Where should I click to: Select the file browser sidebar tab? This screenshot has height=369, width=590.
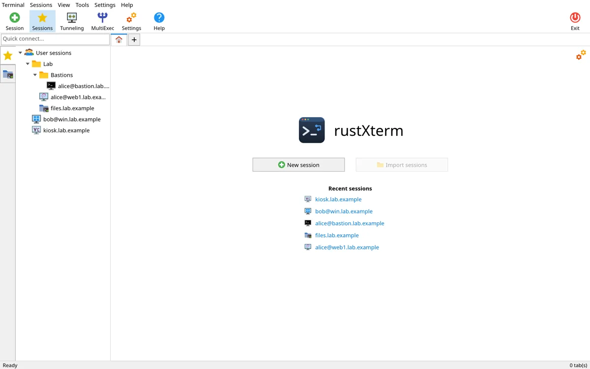tap(8, 74)
